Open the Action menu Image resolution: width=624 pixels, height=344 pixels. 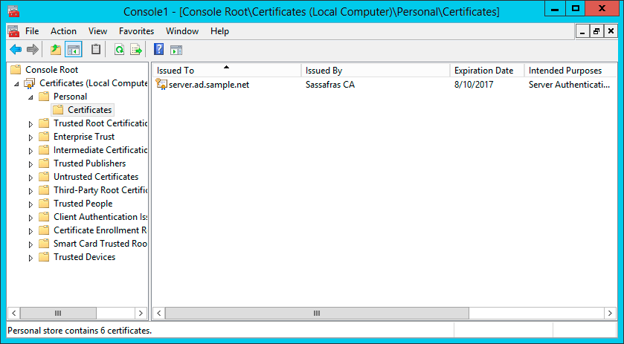[x=63, y=31]
